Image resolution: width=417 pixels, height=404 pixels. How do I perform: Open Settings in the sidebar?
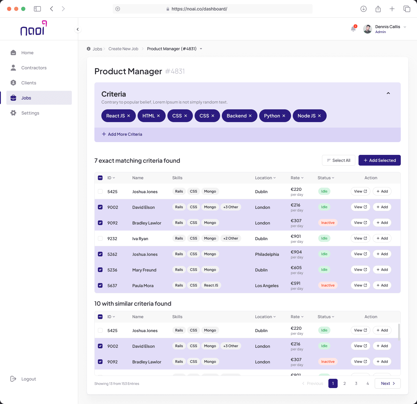(x=39, y=113)
